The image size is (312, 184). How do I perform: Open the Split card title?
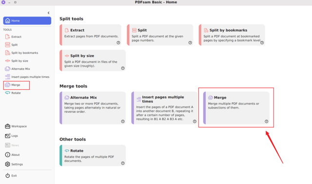pyautogui.click(x=142, y=30)
